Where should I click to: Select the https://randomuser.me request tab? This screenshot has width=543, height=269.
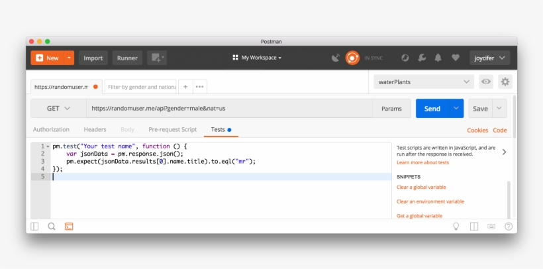click(x=66, y=87)
